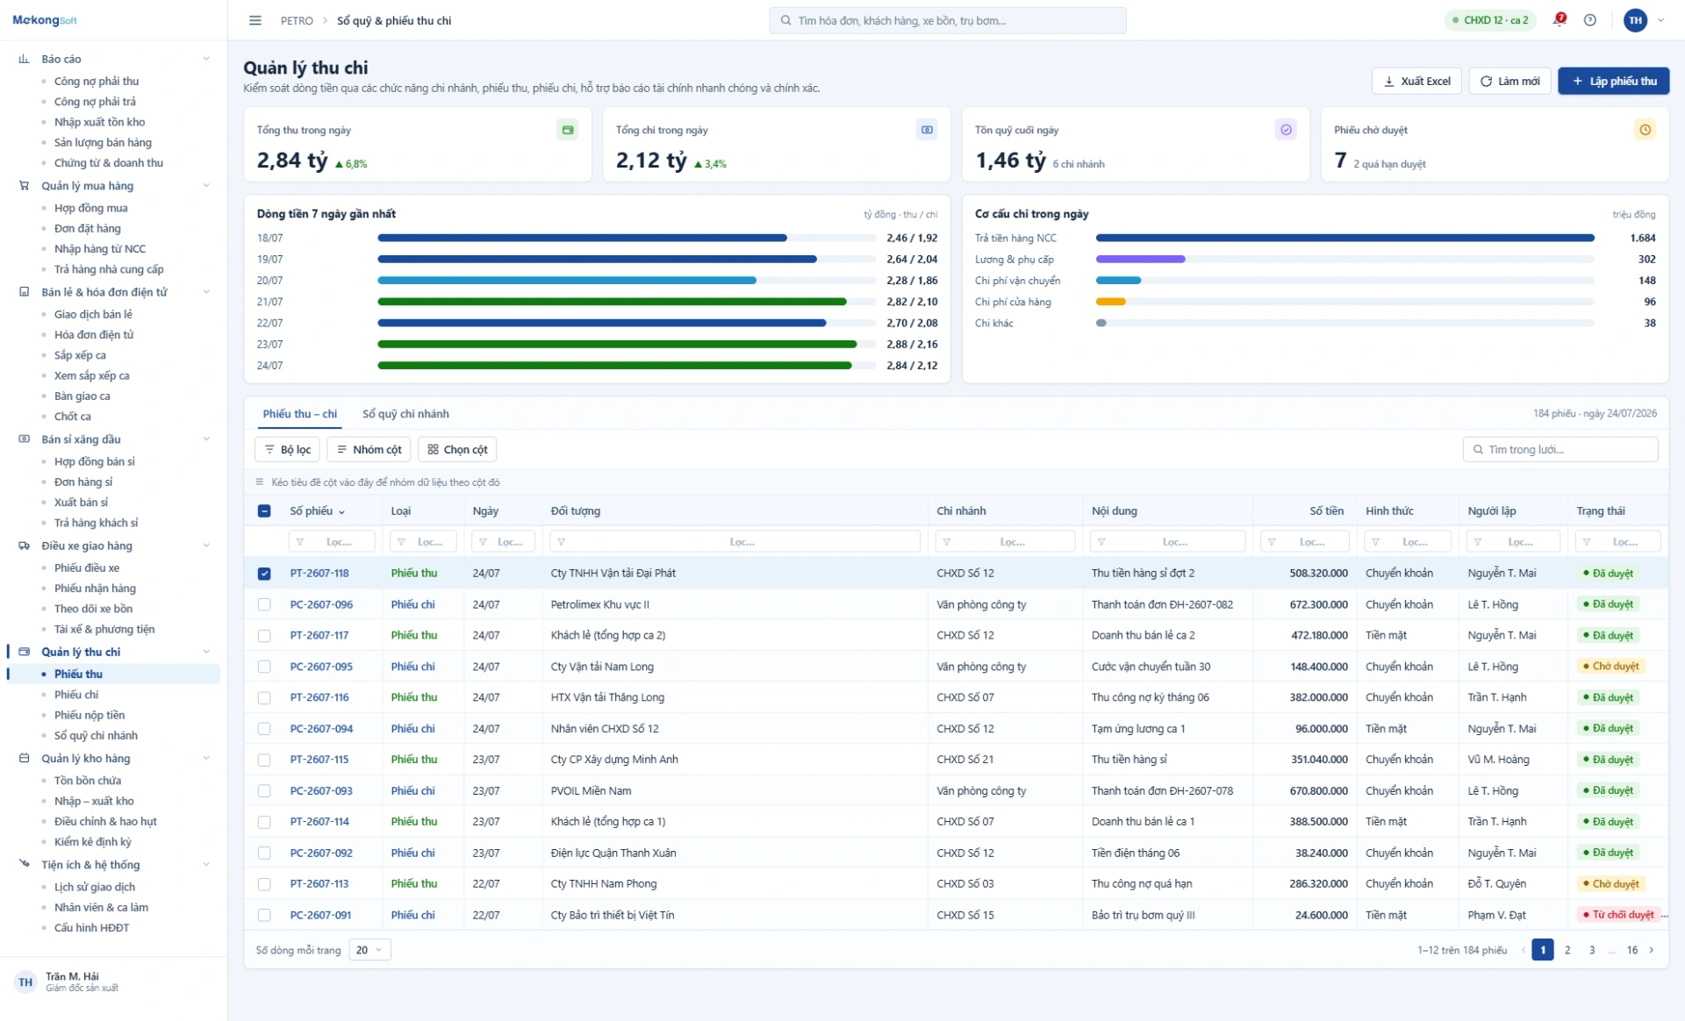Toggle the select-all checkbox in table header
Viewport: 1685px width, 1021px height.
(264, 510)
